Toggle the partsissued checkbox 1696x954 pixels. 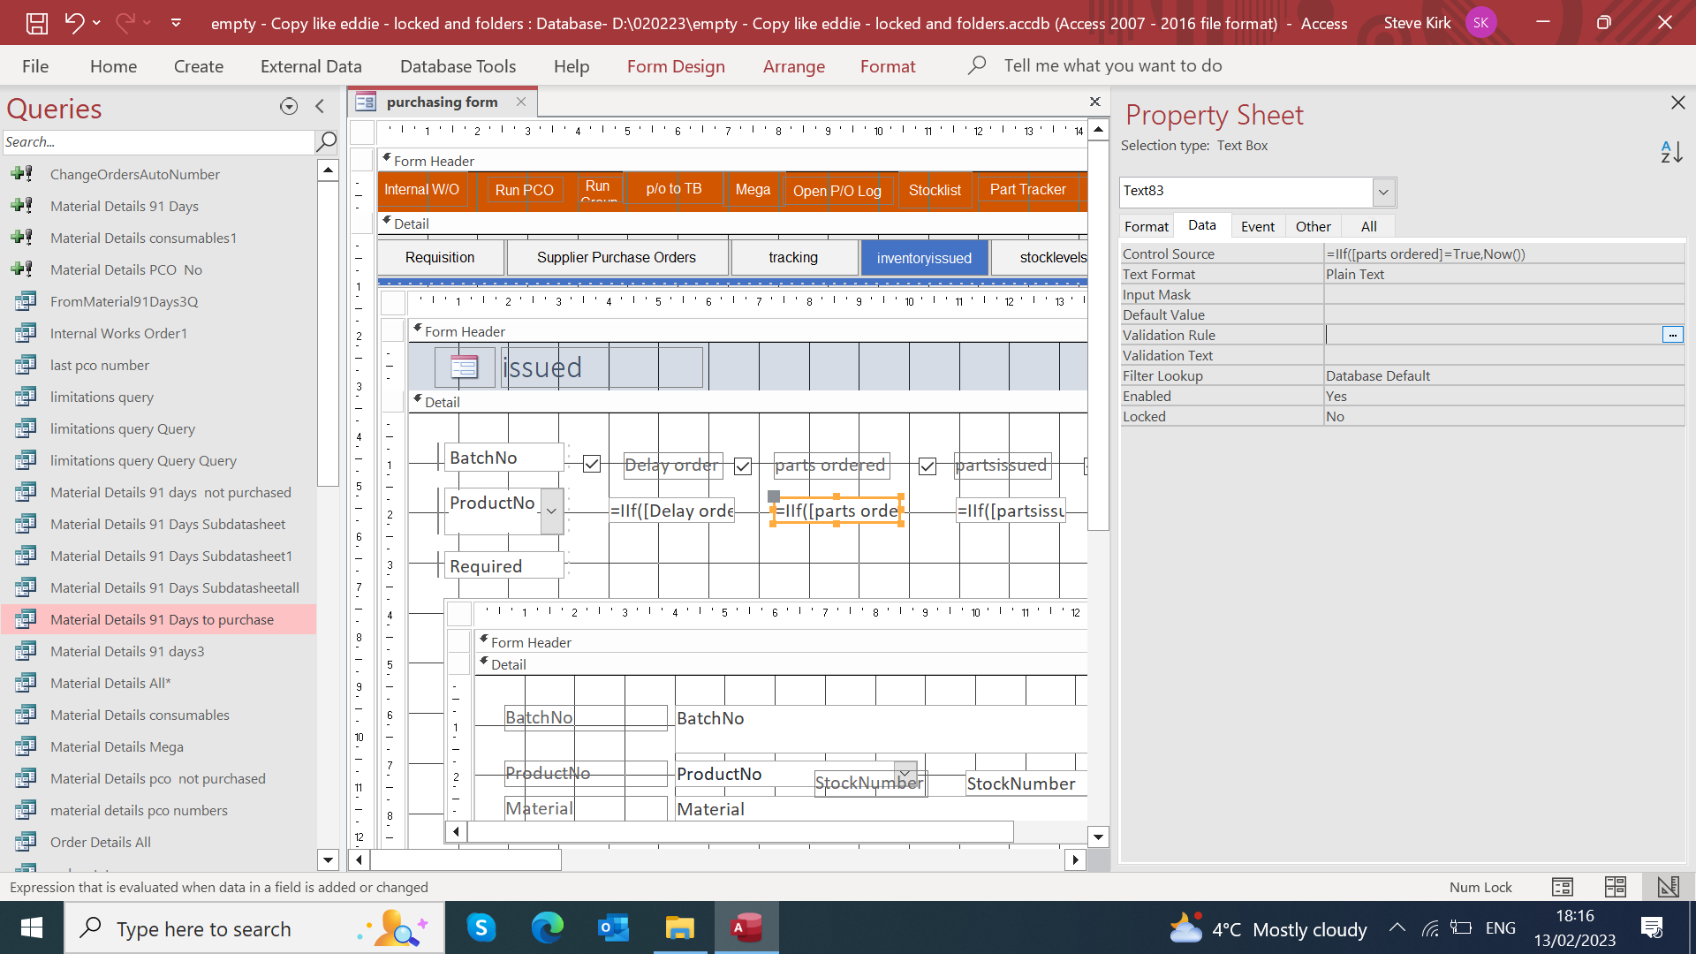coord(927,466)
